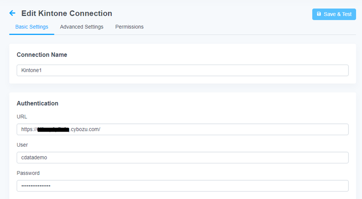
Task: Click the Edit Kintone Connection page title
Action: pyautogui.click(x=67, y=13)
